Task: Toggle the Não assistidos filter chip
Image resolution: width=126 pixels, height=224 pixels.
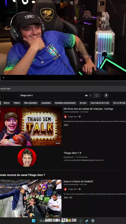Action: (31, 103)
